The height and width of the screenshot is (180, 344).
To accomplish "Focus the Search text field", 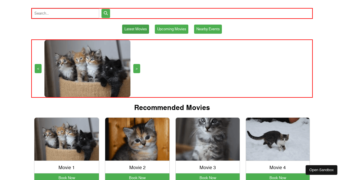I will pos(66,13).
